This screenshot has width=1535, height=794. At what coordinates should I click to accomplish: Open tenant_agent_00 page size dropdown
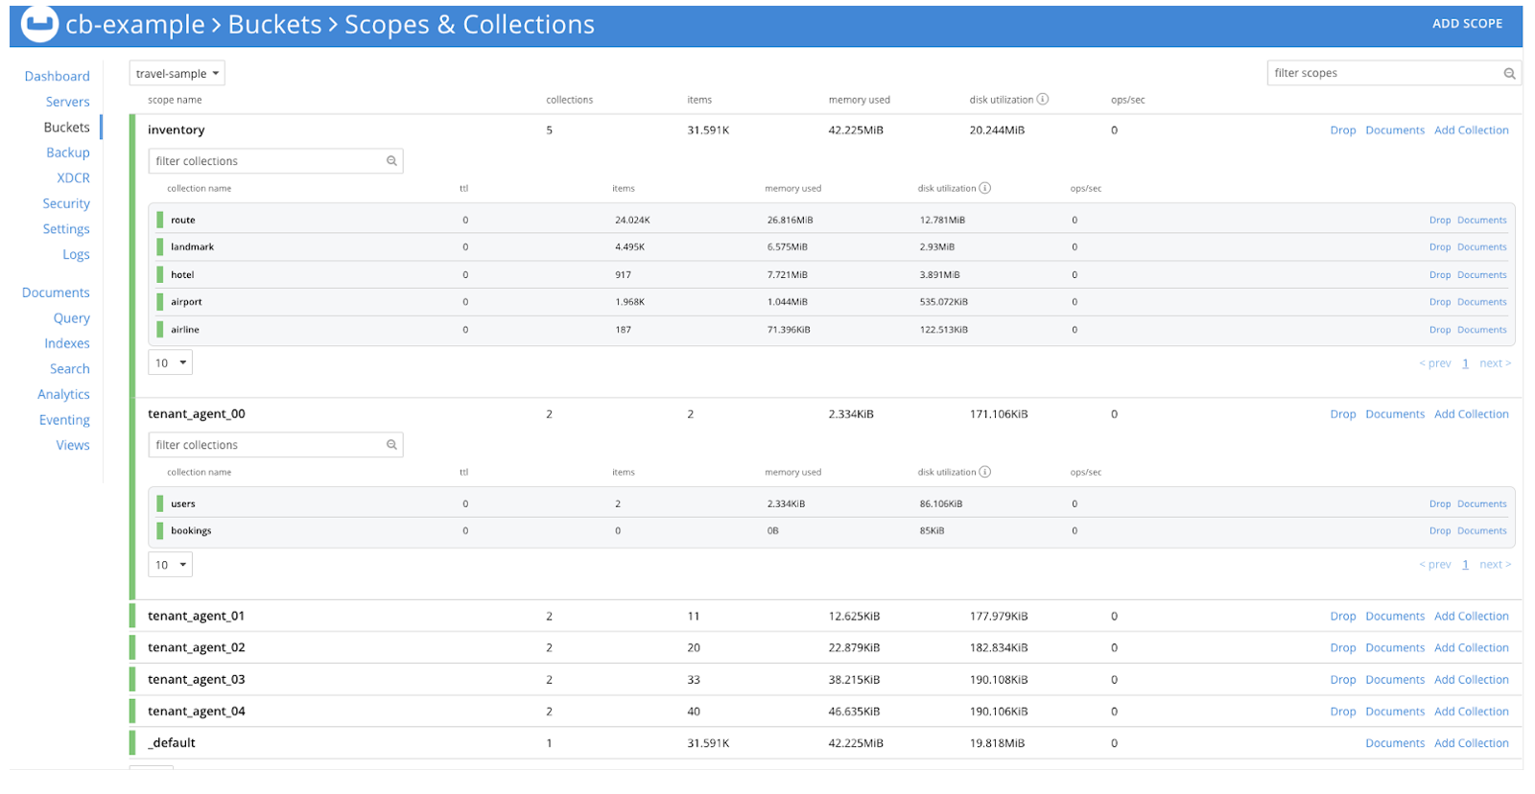(171, 565)
